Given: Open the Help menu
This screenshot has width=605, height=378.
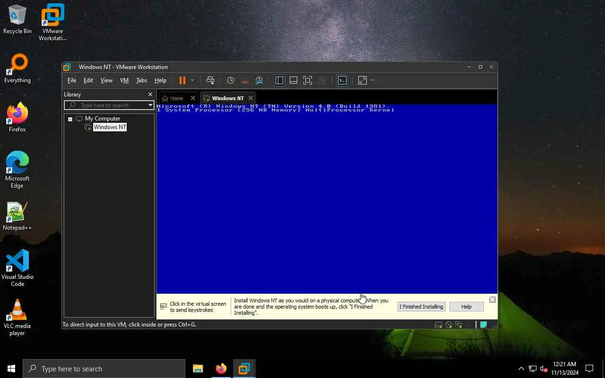Looking at the screenshot, I should pyautogui.click(x=160, y=80).
